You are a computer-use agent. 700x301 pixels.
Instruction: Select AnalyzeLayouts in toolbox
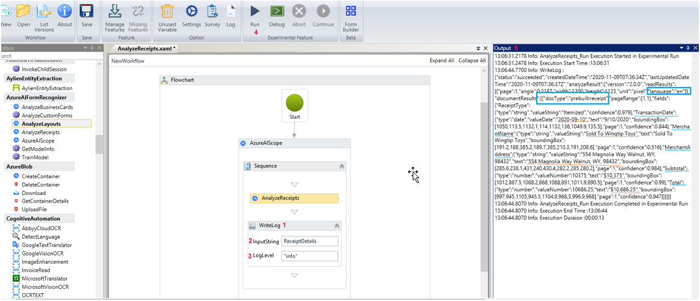click(41, 124)
